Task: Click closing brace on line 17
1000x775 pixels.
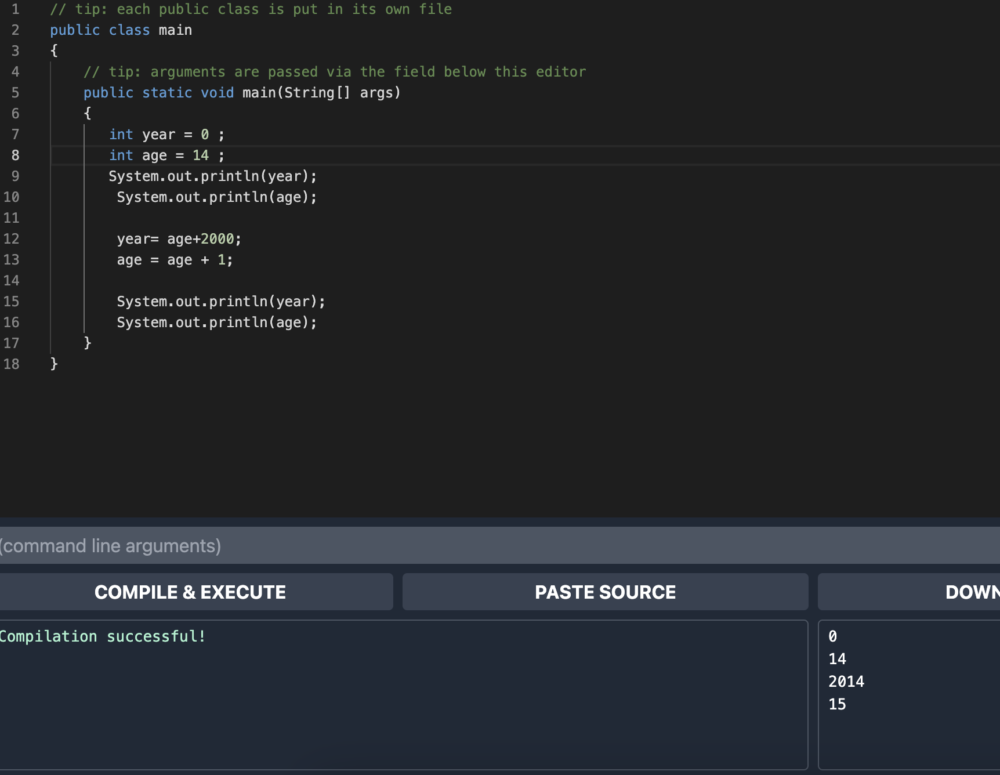Action: click(88, 343)
